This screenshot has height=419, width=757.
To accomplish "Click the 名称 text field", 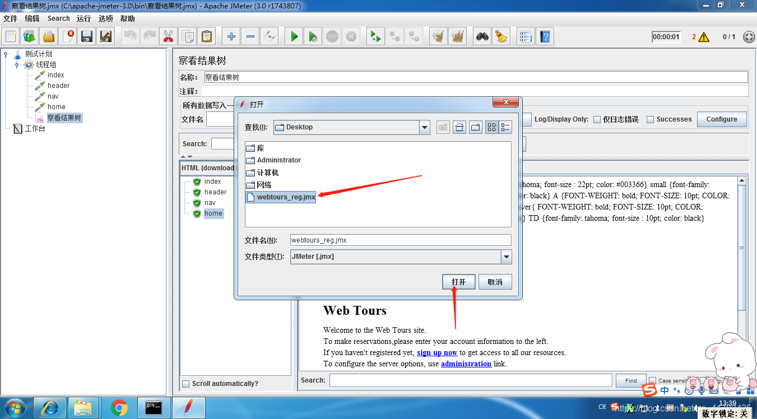I will pyautogui.click(x=476, y=77).
